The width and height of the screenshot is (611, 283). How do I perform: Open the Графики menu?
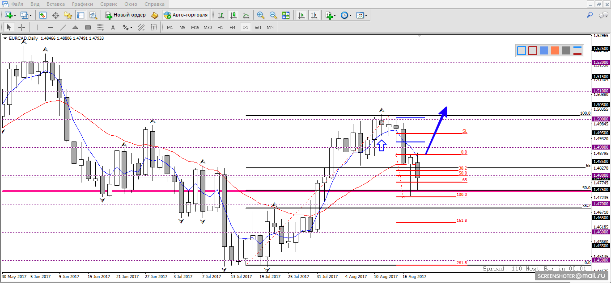[82, 4]
